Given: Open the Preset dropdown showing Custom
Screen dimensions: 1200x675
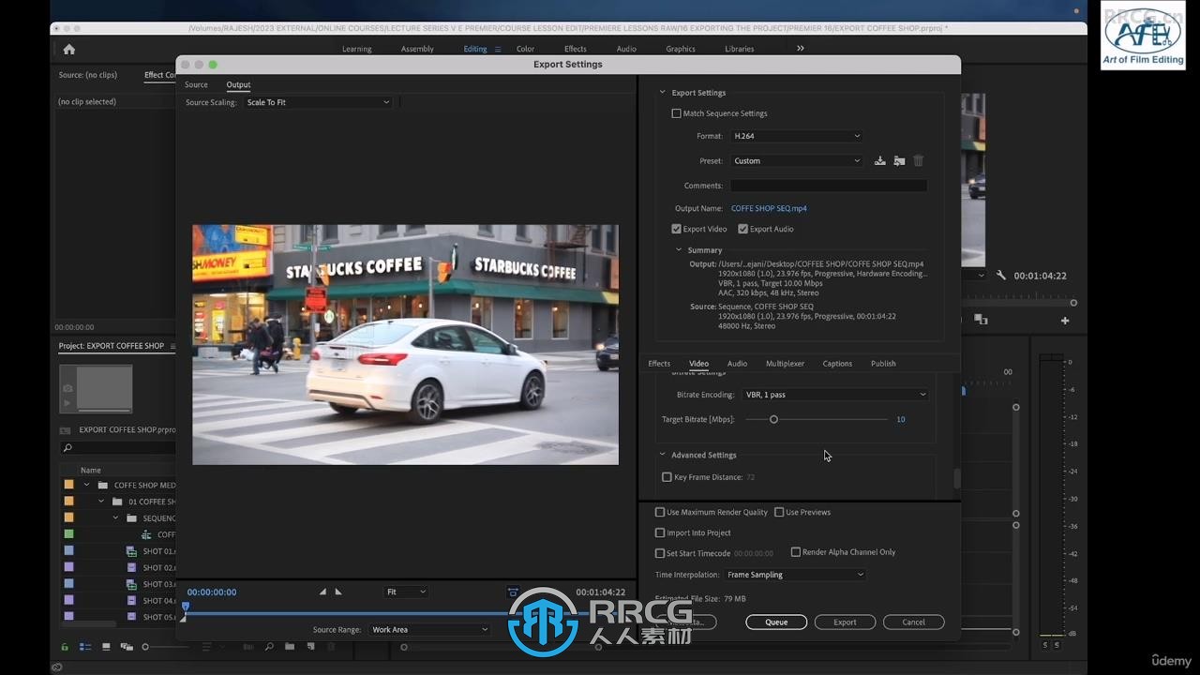Looking at the screenshot, I should pos(797,161).
